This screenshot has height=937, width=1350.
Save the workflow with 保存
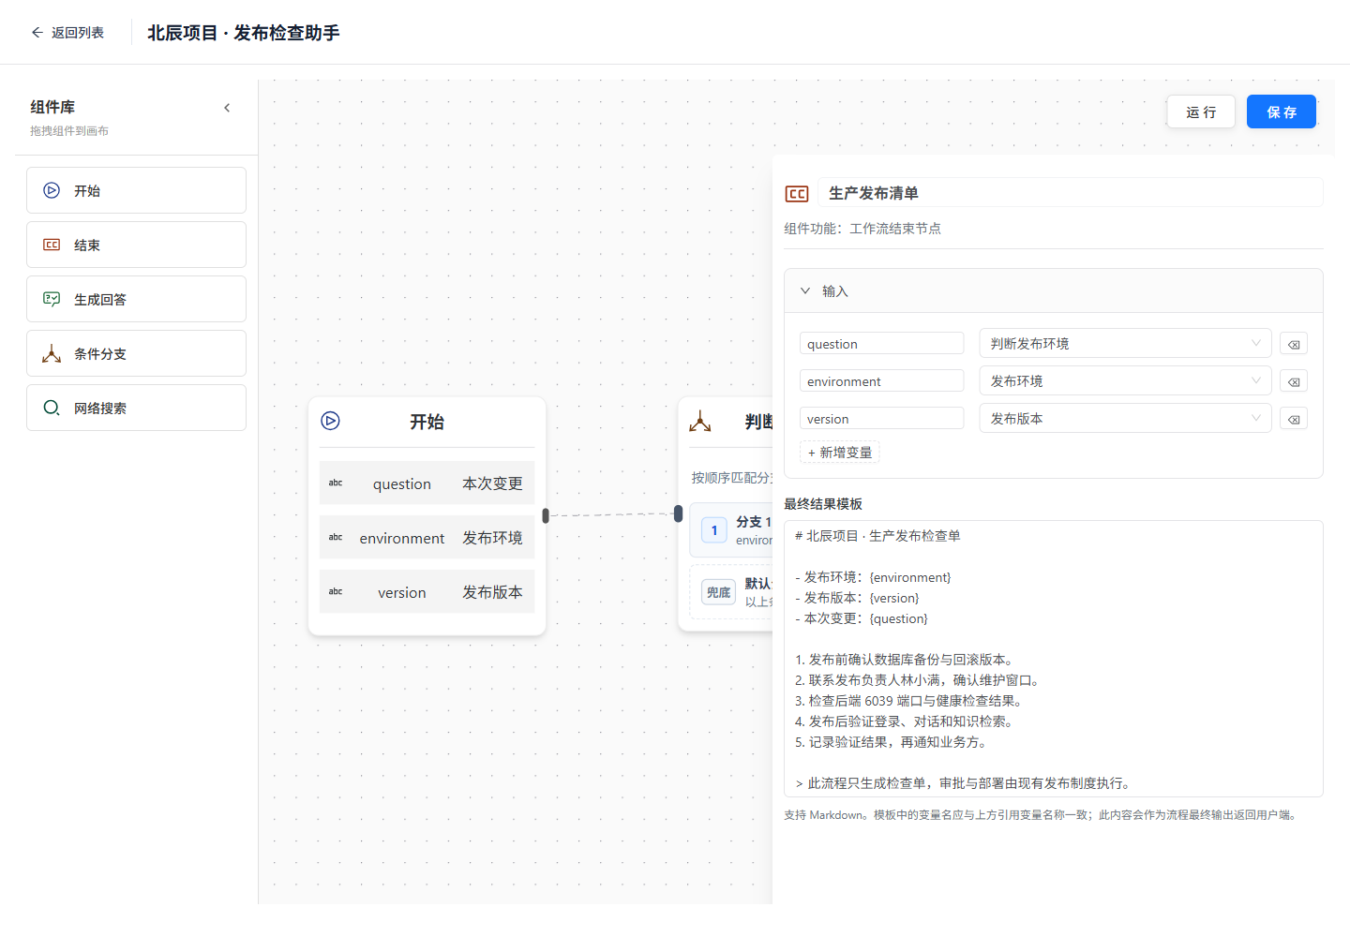pyautogui.click(x=1282, y=112)
